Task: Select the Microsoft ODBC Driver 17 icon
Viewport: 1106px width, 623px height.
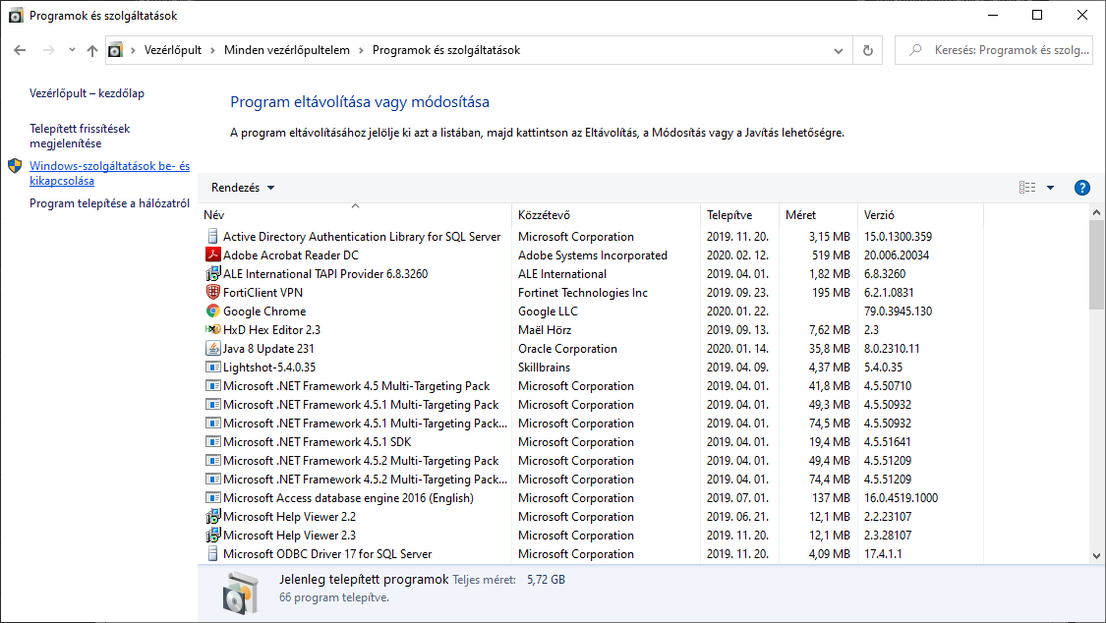Action: click(212, 553)
